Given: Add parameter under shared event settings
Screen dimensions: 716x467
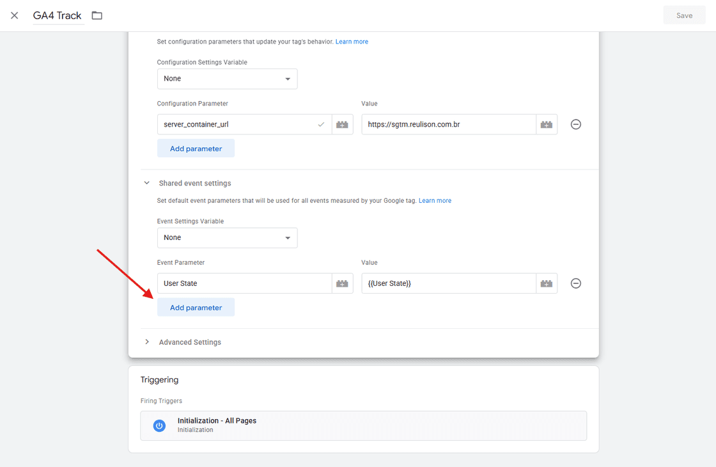Looking at the screenshot, I should click(196, 308).
